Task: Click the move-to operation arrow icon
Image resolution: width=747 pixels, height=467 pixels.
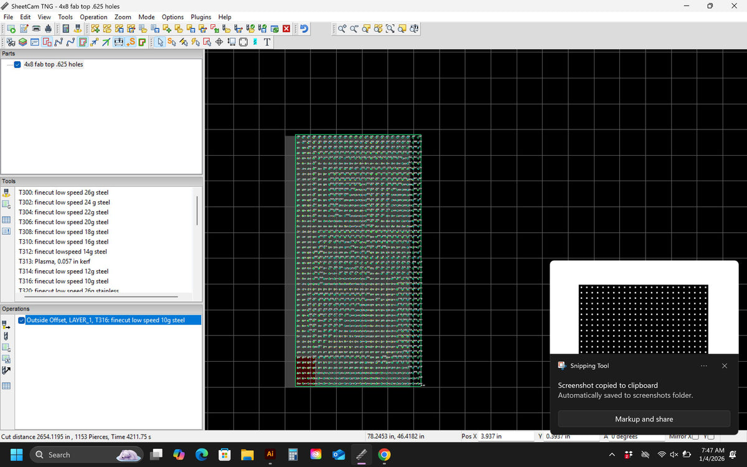Action: click(6, 370)
